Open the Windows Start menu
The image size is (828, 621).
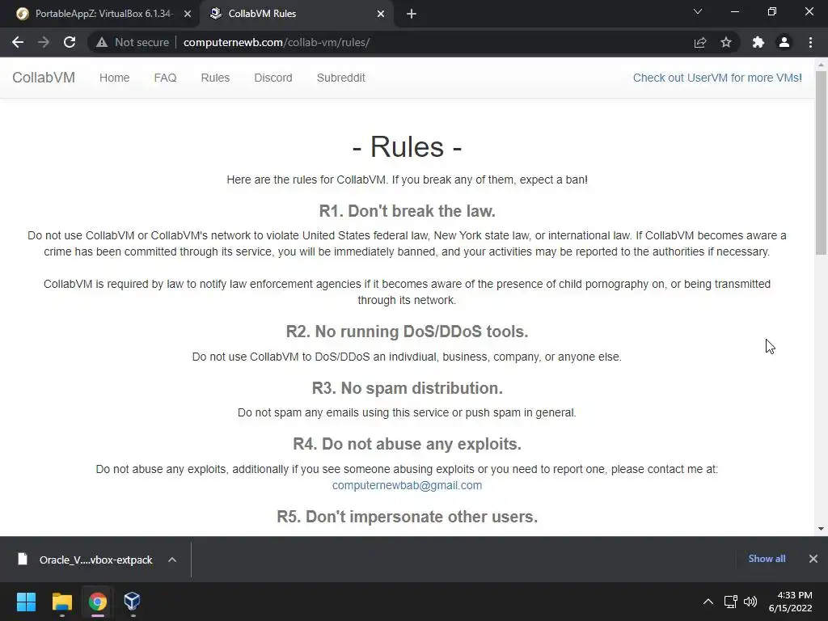tap(26, 602)
